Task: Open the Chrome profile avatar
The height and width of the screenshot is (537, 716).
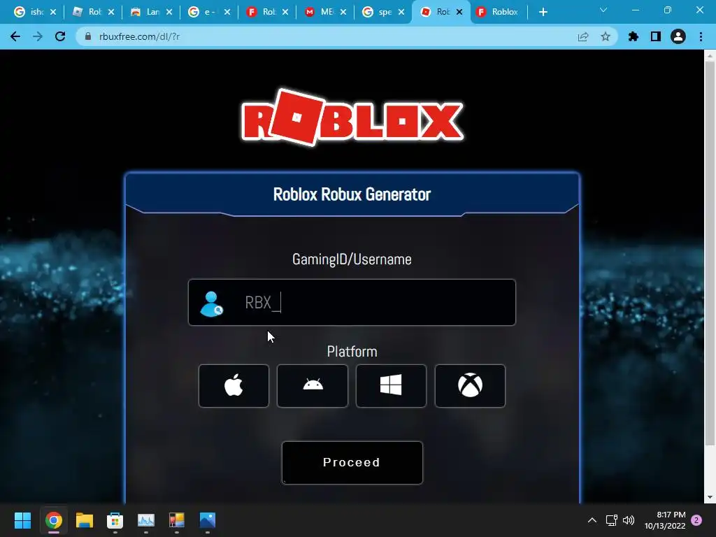Action: coord(678,36)
